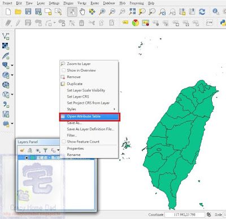Viewport: 226px width, 219px height.
Task: Open an existing project folder icon
Action: pyautogui.click(x=18, y=12)
